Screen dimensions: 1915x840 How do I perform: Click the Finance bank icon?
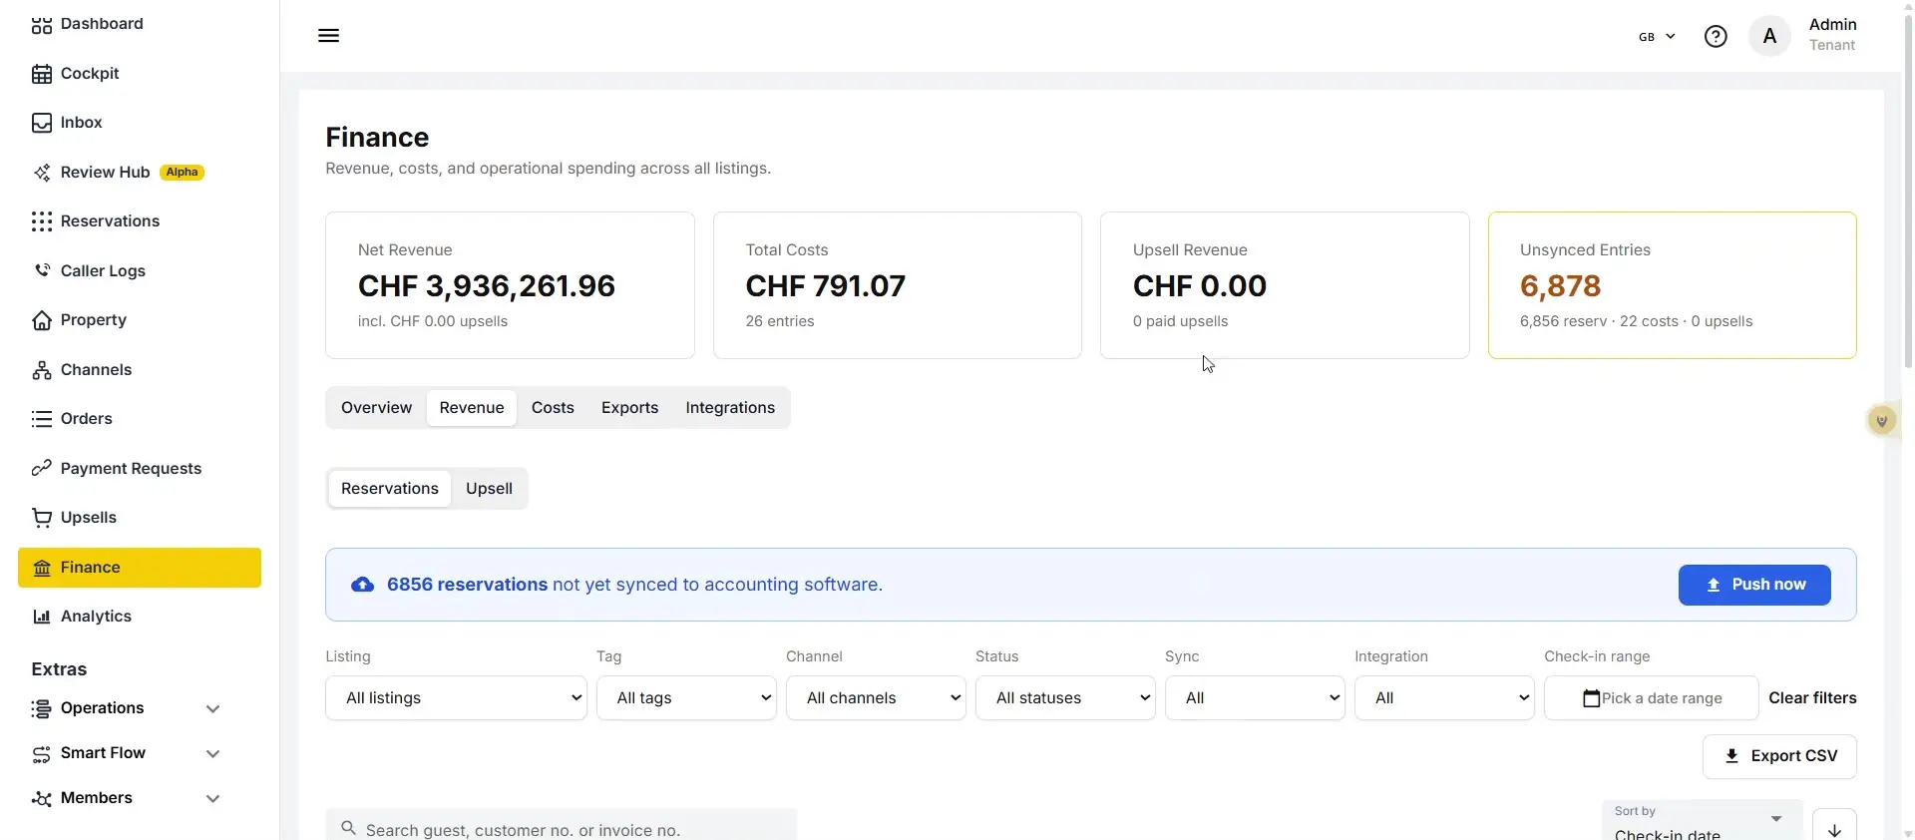[x=41, y=568]
